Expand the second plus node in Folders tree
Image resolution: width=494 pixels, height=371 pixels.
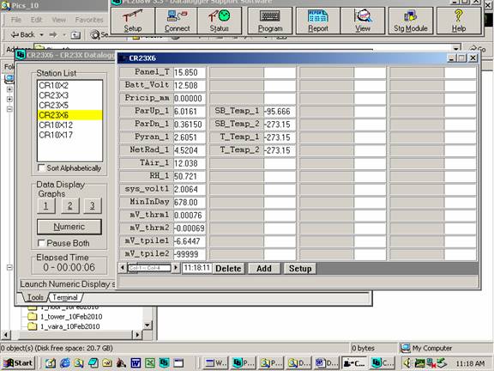pos(9,99)
